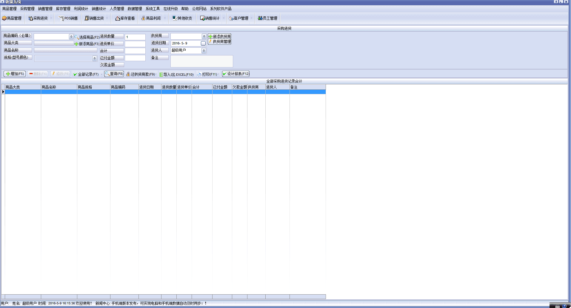The width and height of the screenshot is (571, 308).
Task: Click the 员工管理 people icon
Action: point(260,18)
